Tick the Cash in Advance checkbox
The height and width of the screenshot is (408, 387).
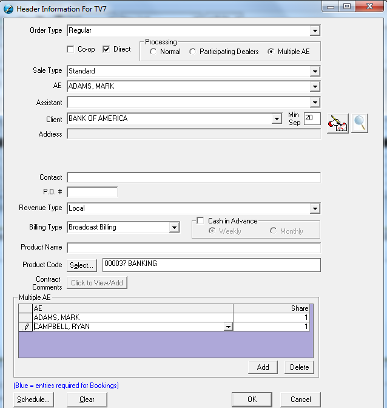tap(201, 221)
